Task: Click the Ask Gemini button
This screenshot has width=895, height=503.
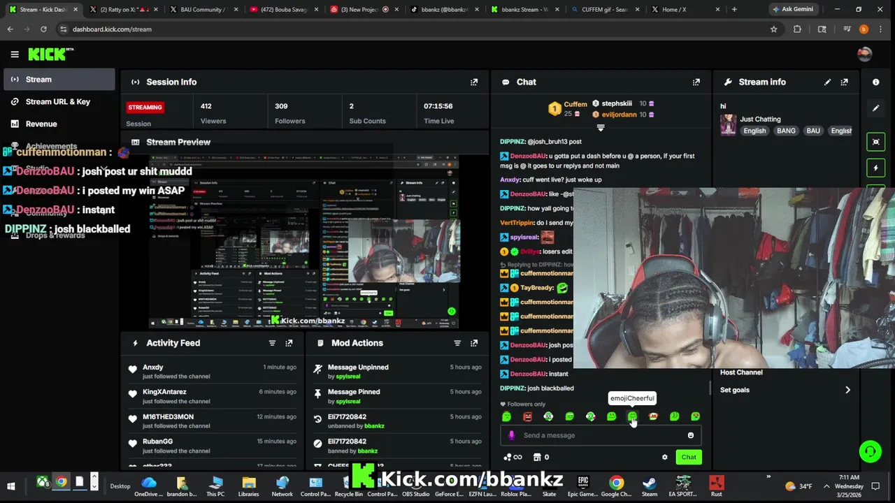Action: pos(792,10)
